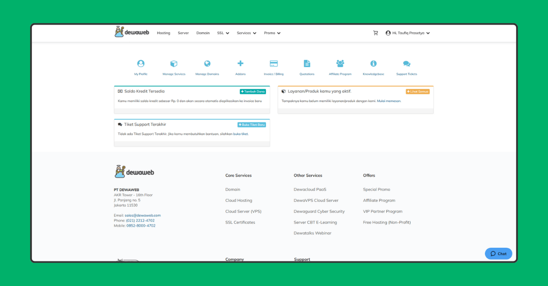The height and width of the screenshot is (286, 548).
Task: Open Support Tickets chat-bubble icon
Action: click(406, 64)
